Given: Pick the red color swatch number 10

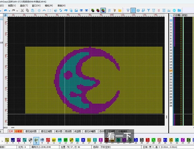Looking at the screenshot, I should pos(48,140).
